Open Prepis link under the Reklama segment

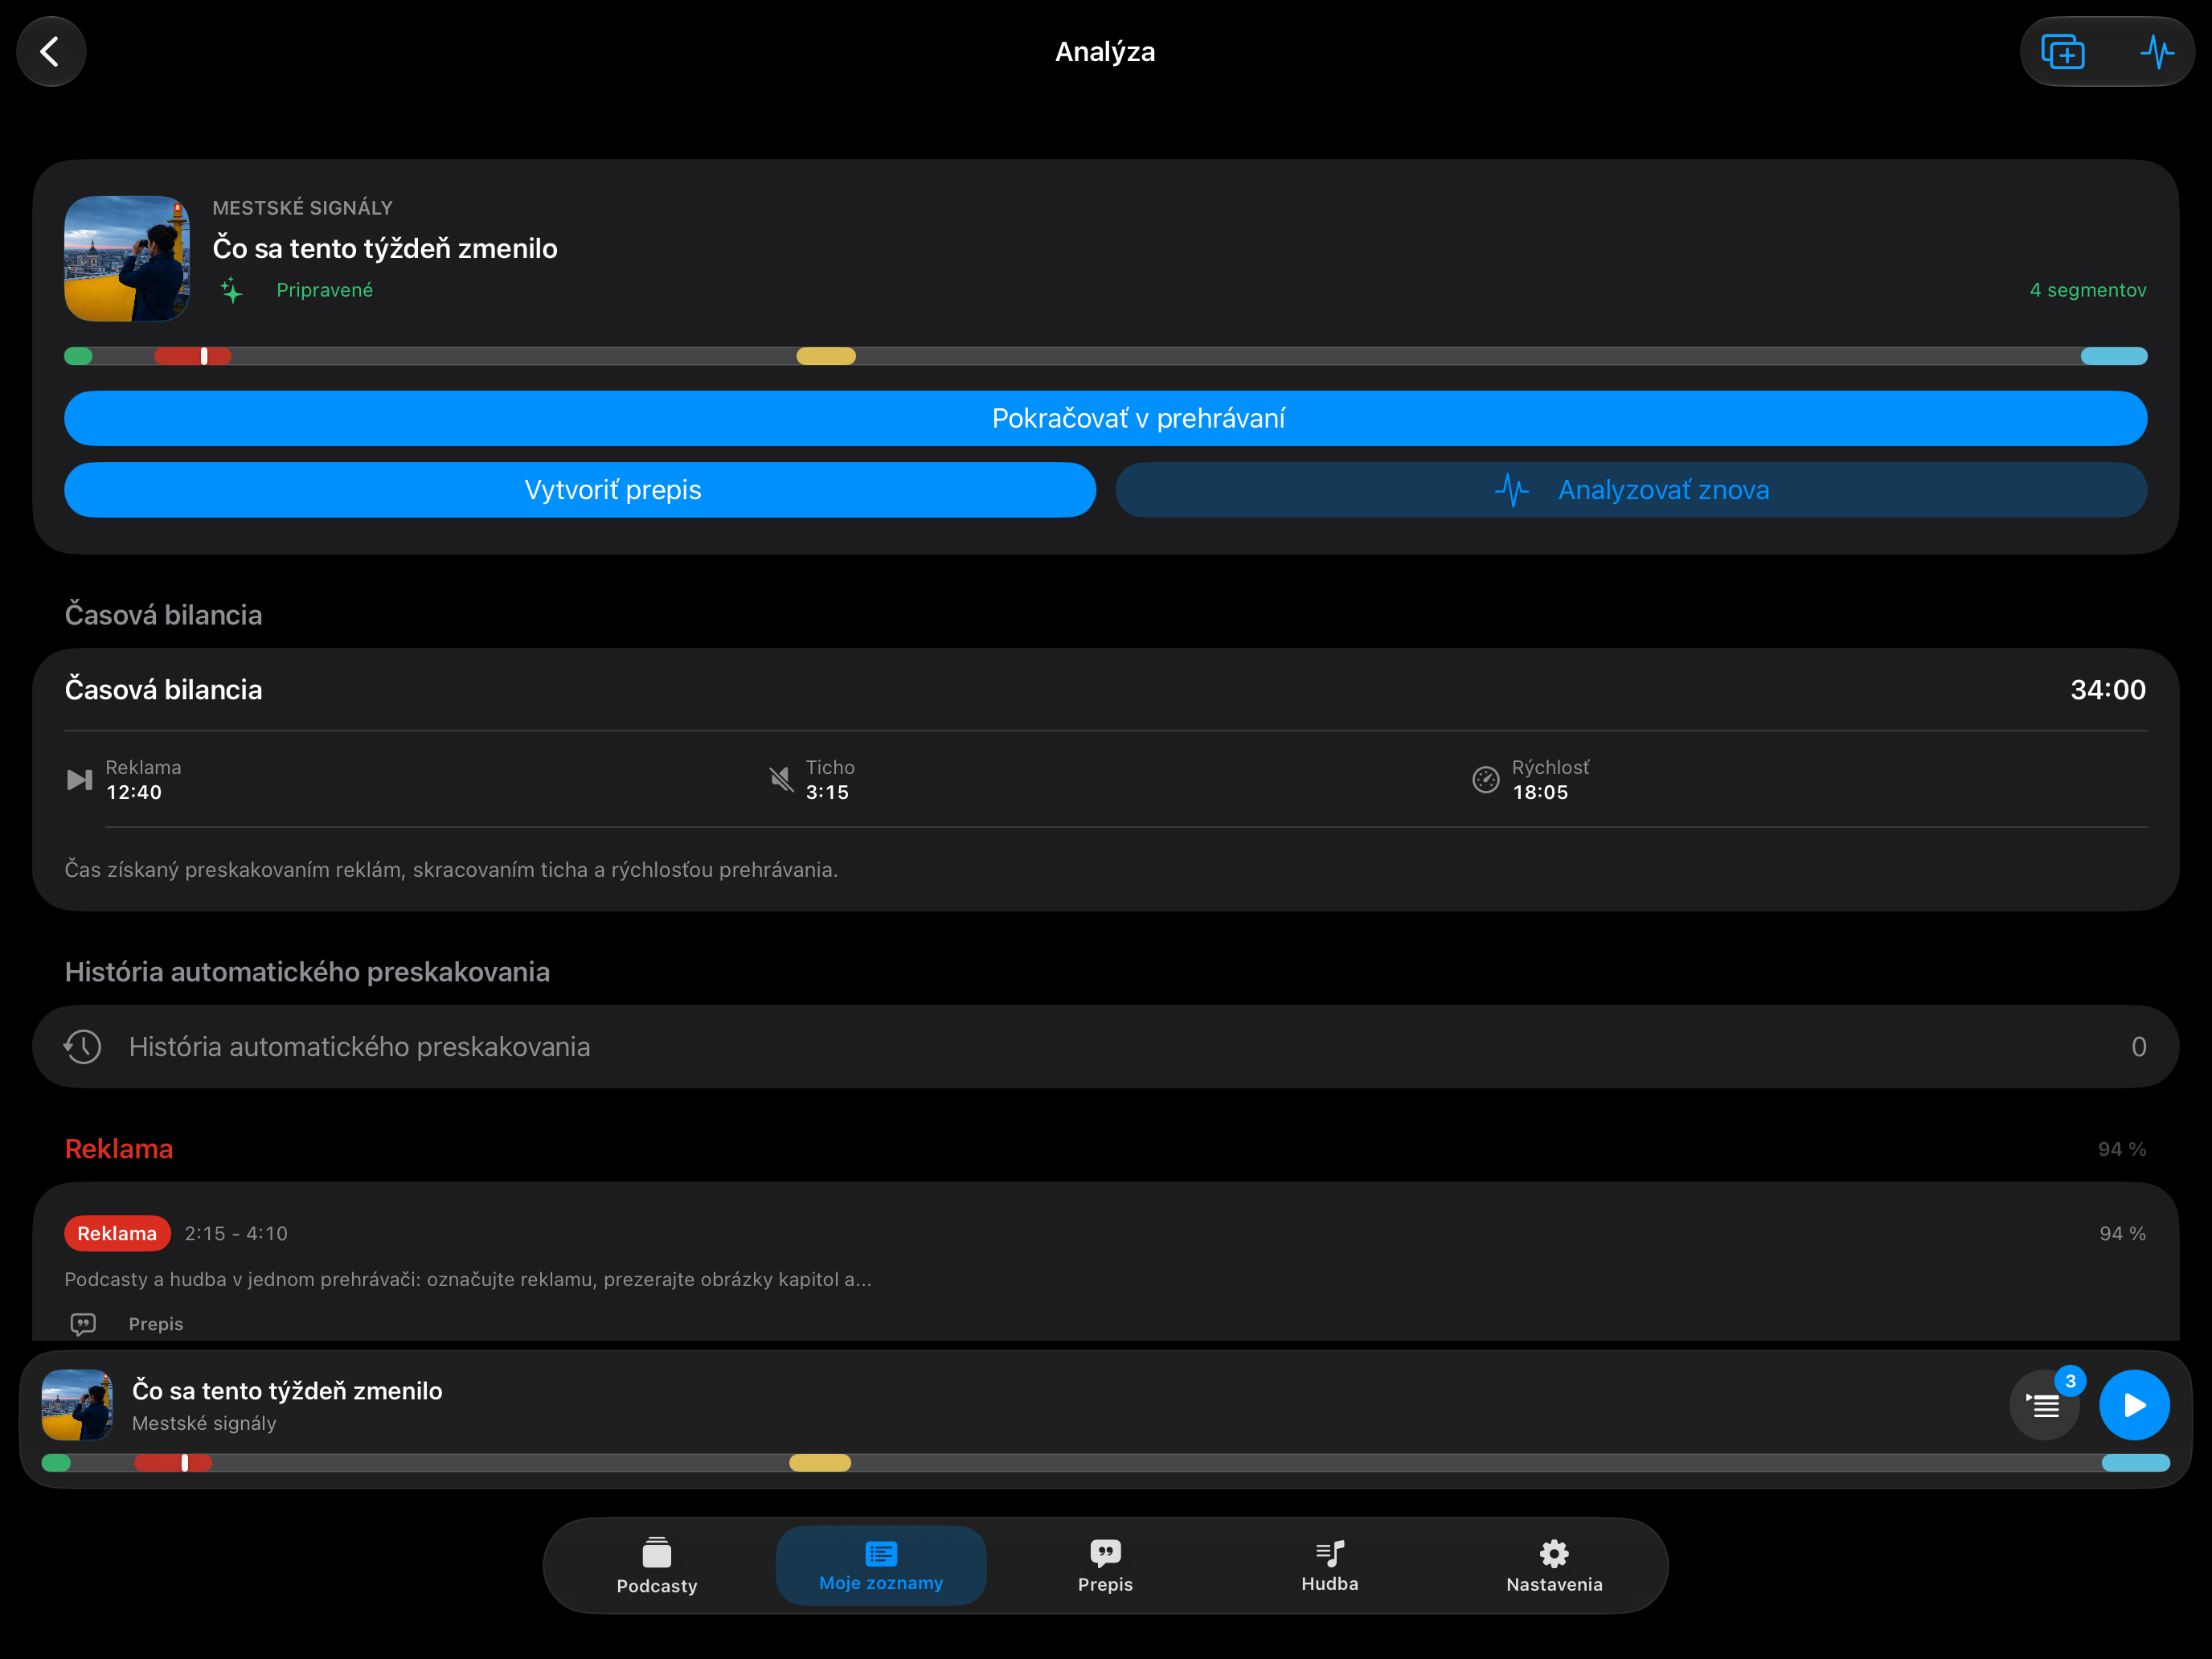(156, 1324)
